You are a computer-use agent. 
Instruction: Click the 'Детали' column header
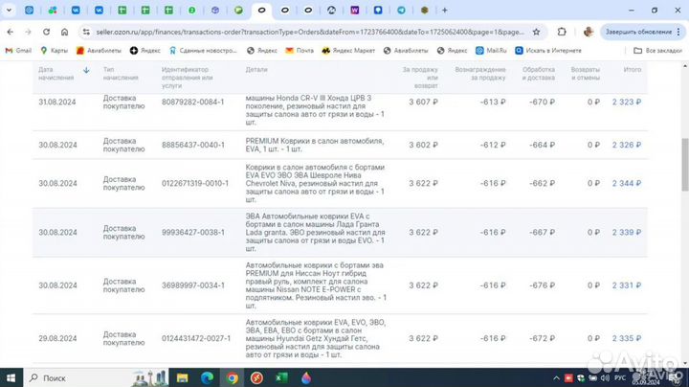[x=256, y=70]
